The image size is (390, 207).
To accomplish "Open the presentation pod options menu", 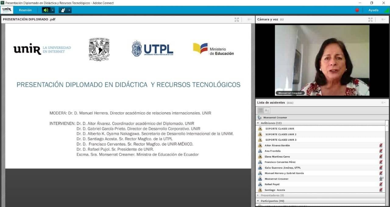I will 249,19.
